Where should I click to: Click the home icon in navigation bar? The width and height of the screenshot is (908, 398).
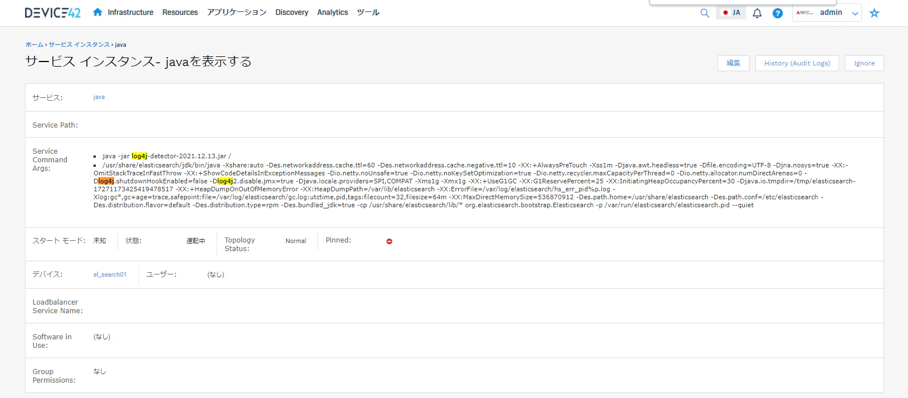click(x=97, y=12)
